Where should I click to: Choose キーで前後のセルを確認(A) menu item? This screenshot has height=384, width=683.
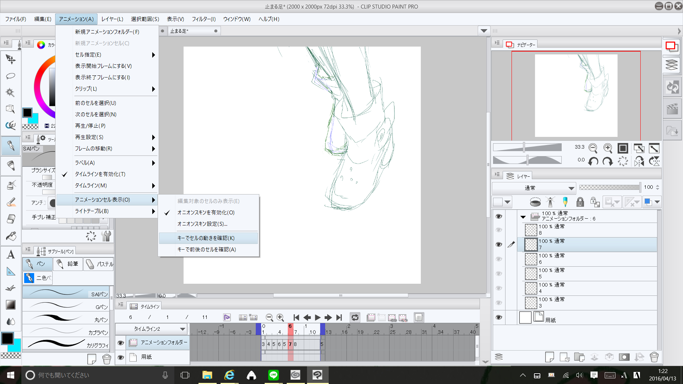coord(207,250)
